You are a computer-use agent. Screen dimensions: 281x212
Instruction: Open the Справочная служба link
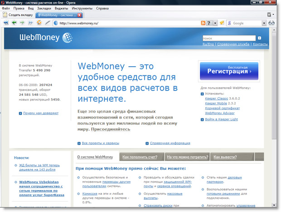click(x=233, y=44)
